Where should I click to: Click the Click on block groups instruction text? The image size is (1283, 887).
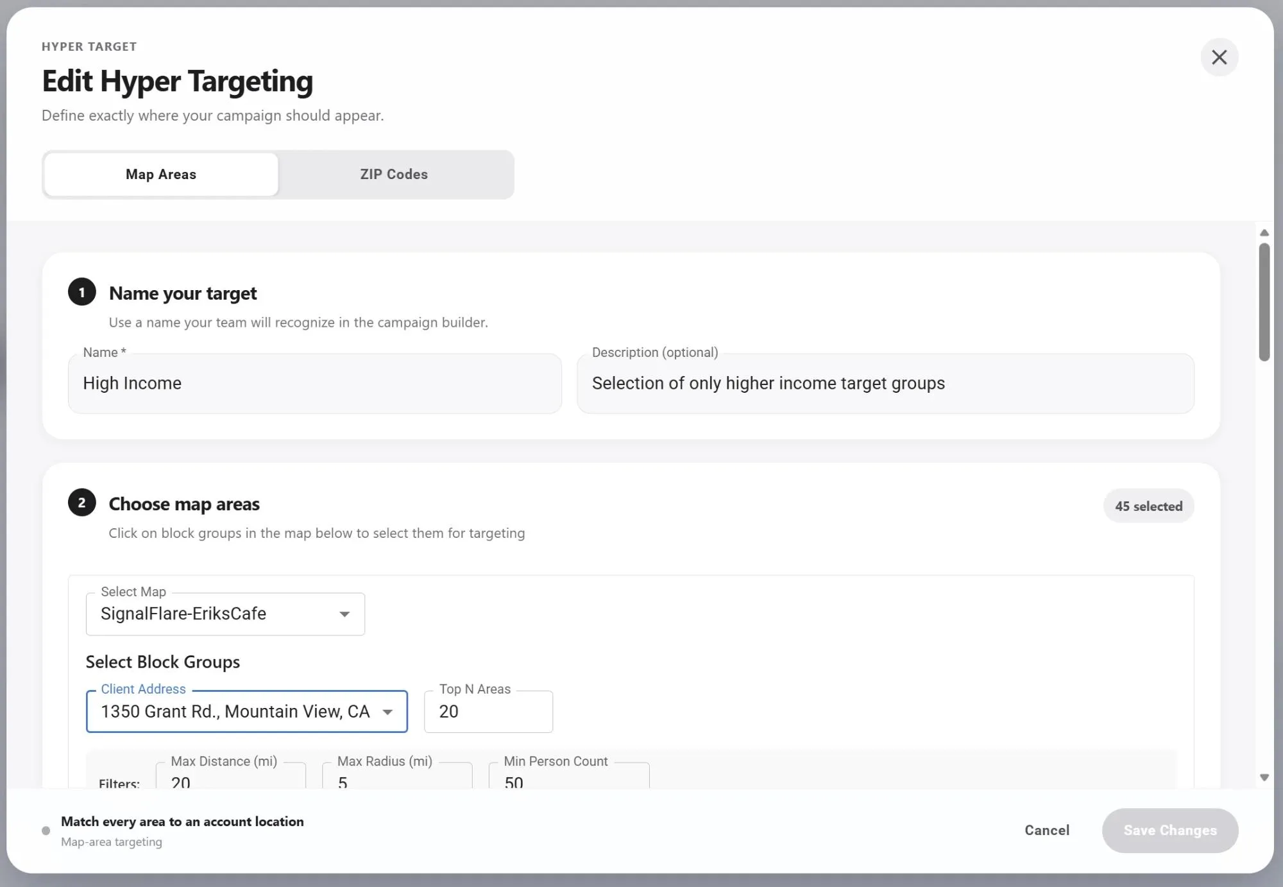coord(317,533)
